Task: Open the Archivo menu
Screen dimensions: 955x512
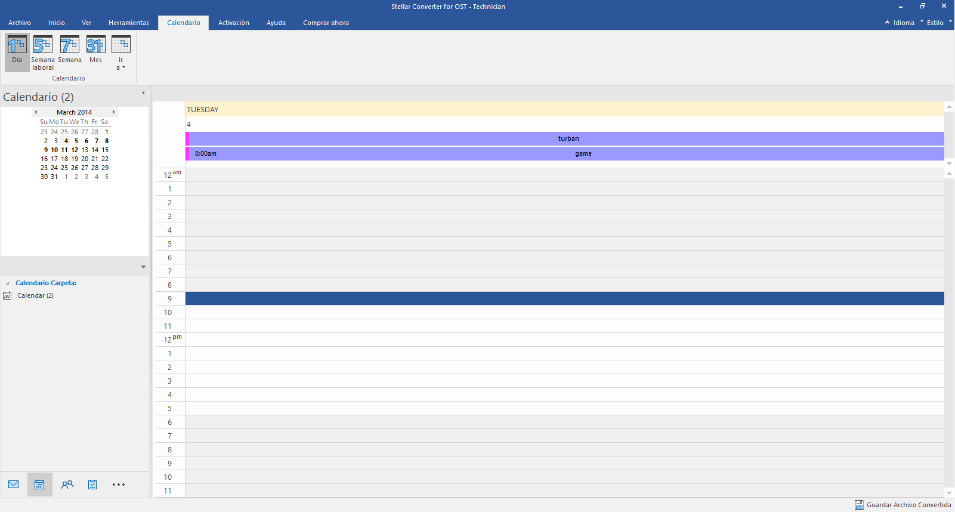Action: (20, 23)
